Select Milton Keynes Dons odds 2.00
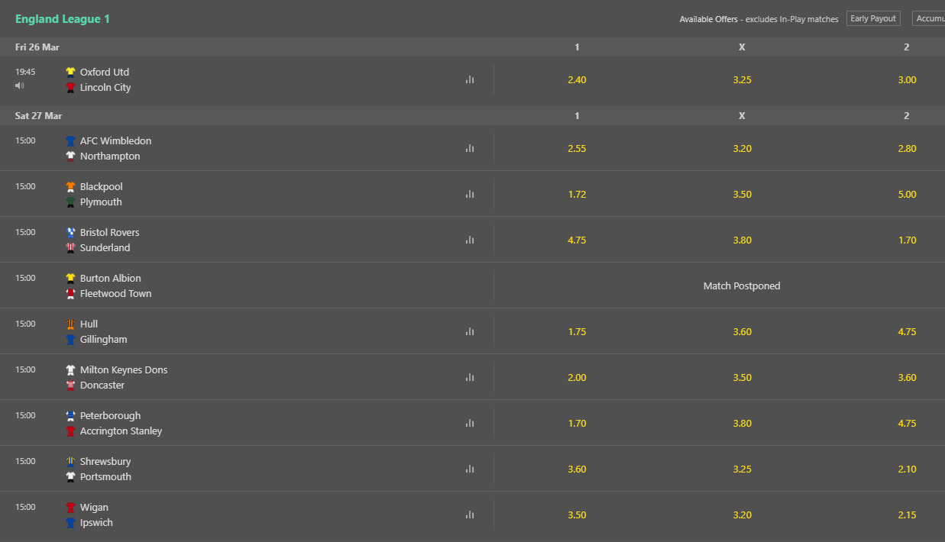The width and height of the screenshot is (945, 542). point(577,377)
